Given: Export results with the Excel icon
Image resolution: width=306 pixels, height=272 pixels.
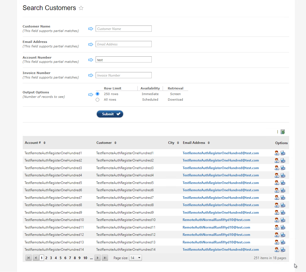Looking at the screenshot, I should point(283,132).
